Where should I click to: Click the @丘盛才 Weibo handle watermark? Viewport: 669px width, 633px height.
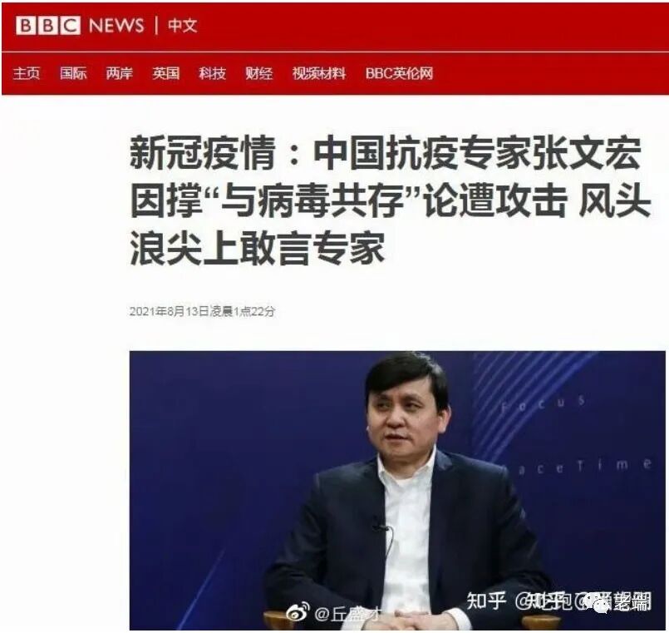347,614
